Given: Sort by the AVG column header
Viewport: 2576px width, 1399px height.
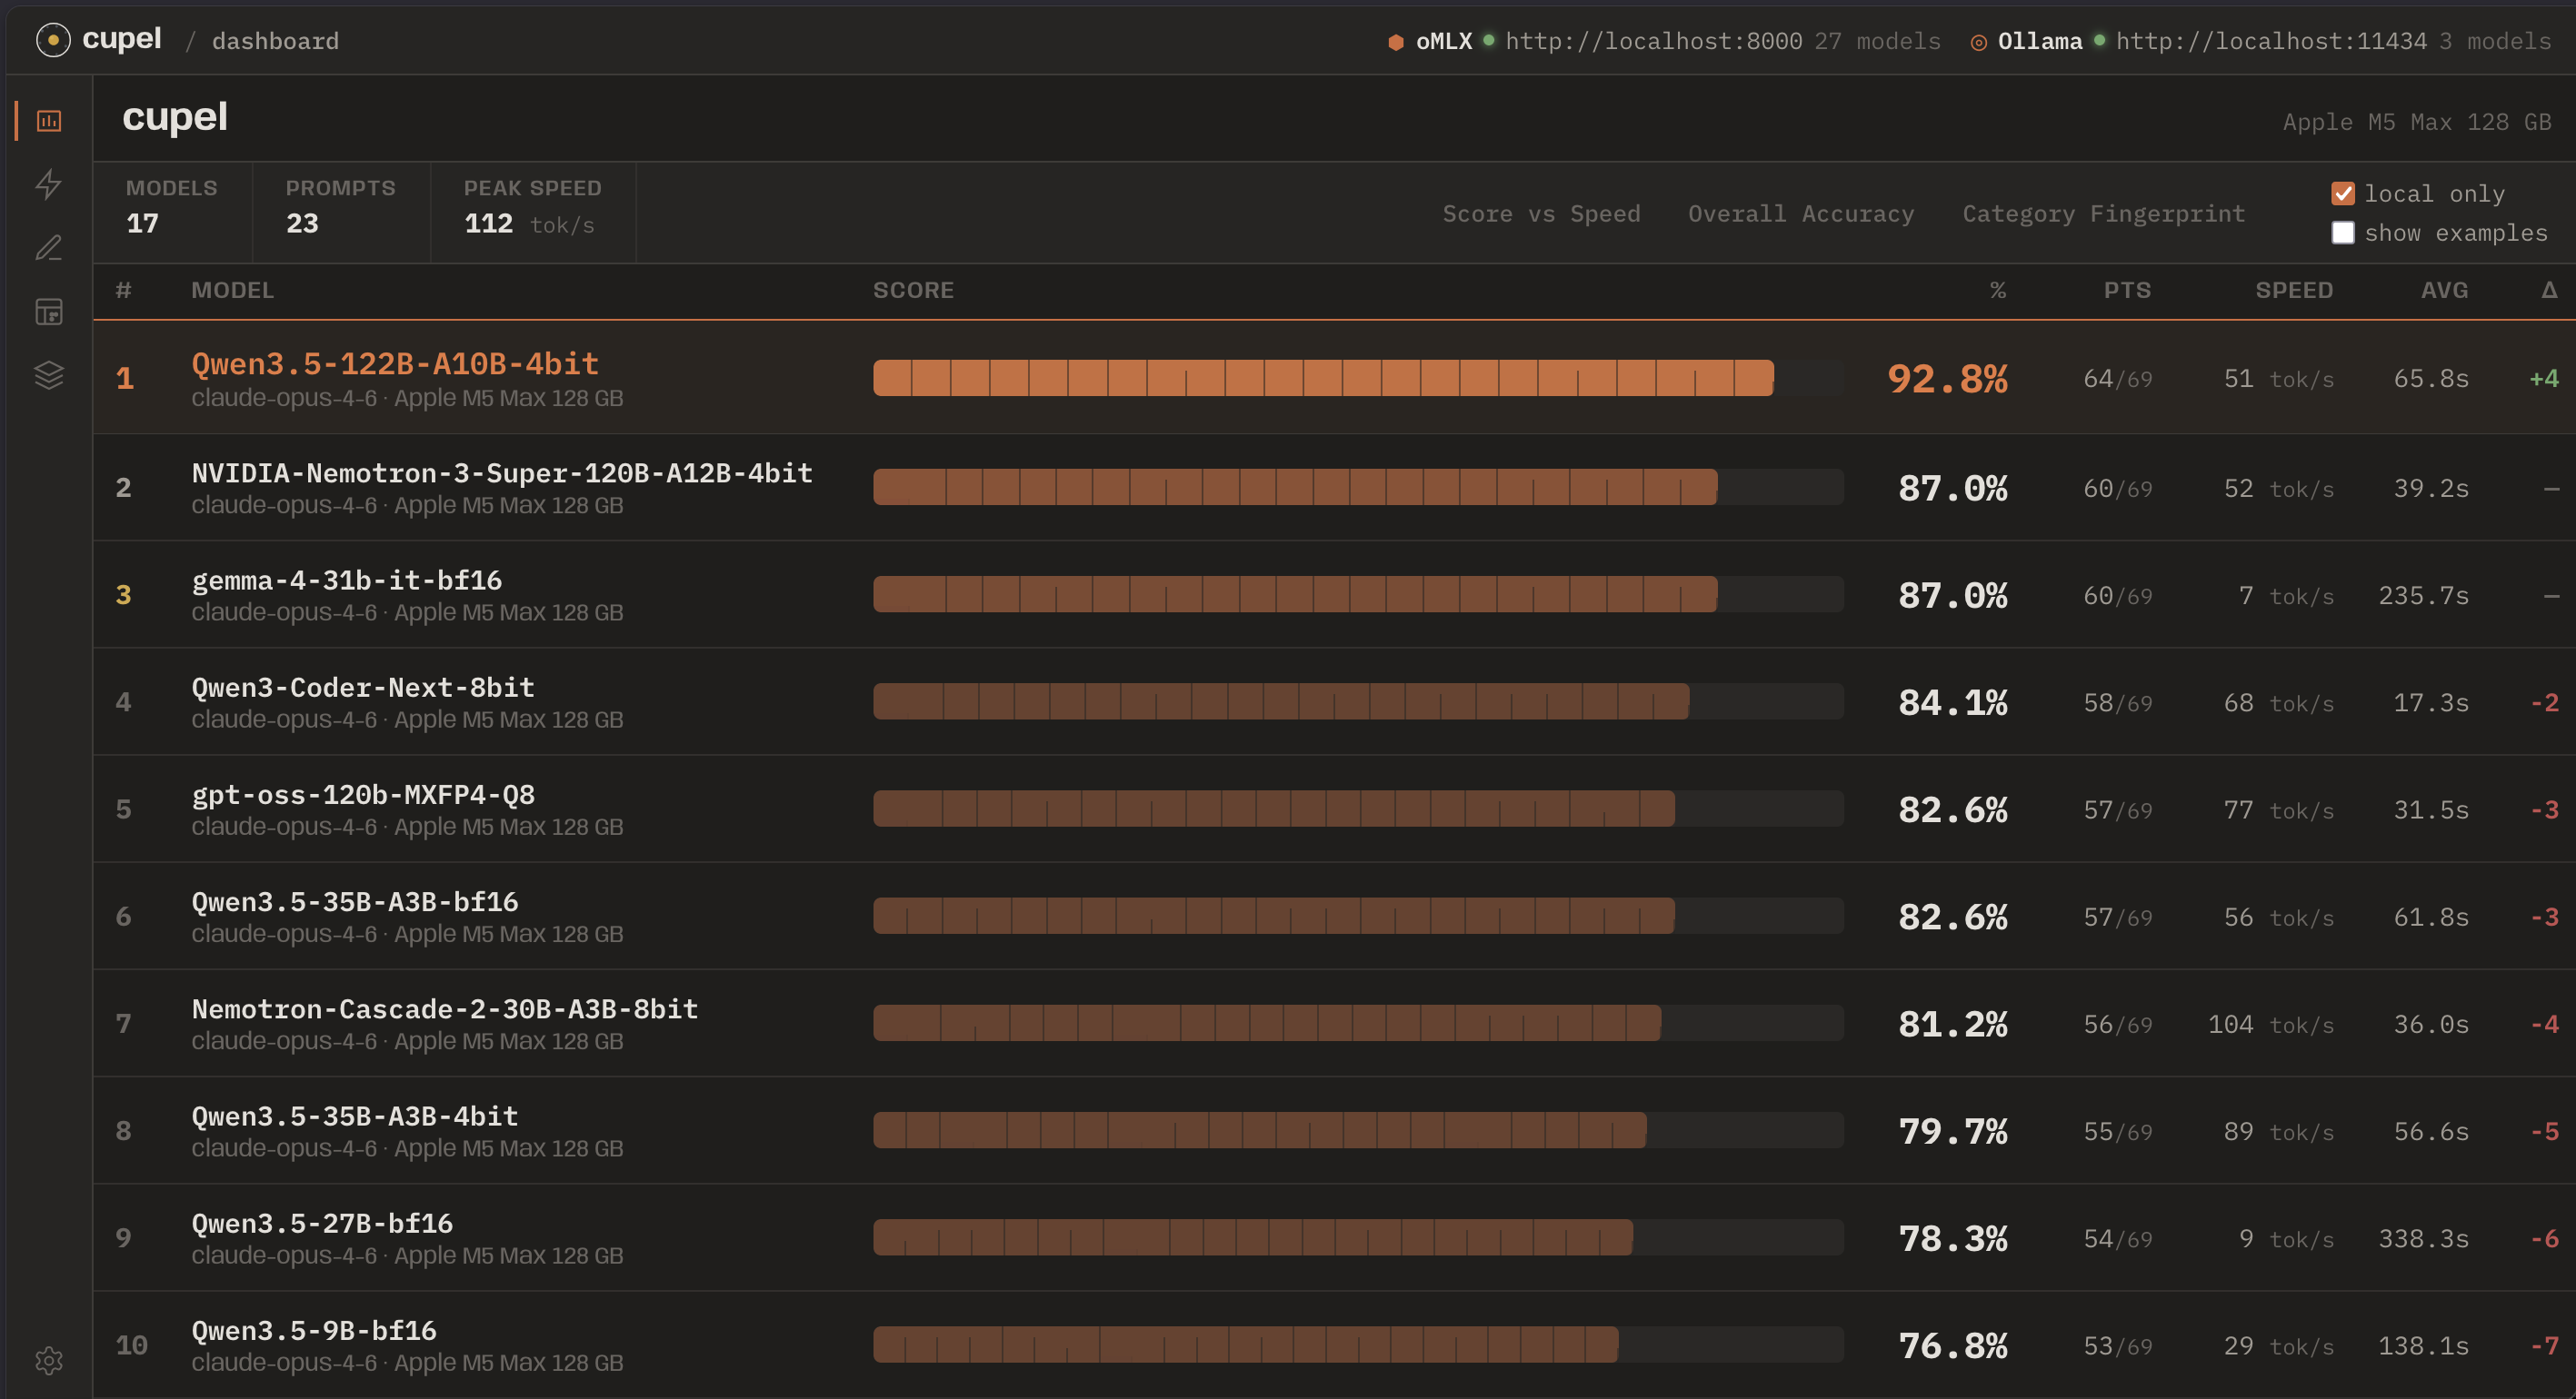Looking at the screenshot, I should [x=2444, y=291].
